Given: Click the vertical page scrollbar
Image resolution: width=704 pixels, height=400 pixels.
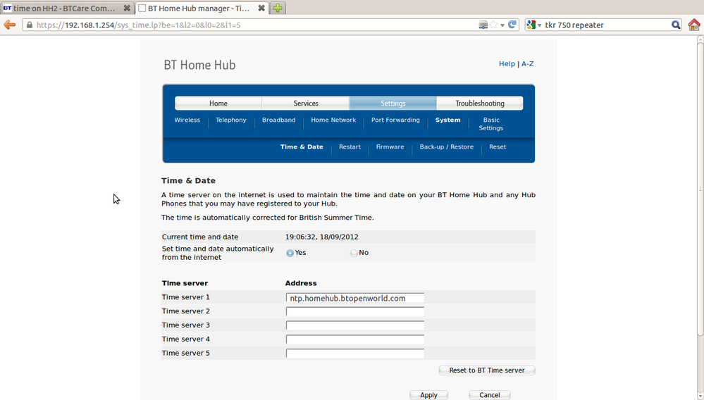Looking at the screenshot, I should (x=700, y=188).
